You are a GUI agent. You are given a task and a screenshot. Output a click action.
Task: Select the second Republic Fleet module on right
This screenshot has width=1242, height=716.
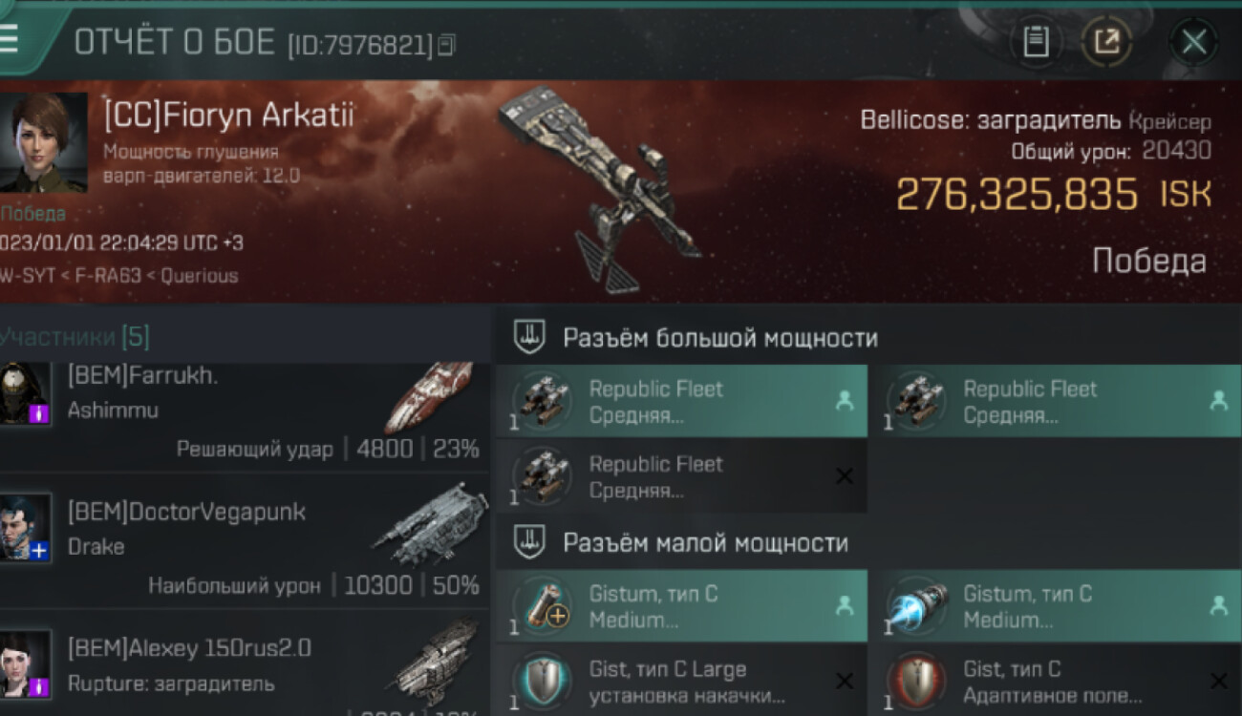click(x=1056, y=401)
